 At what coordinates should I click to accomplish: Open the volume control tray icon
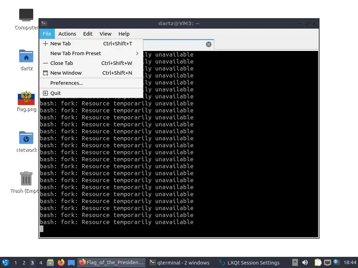pos(305,262)
